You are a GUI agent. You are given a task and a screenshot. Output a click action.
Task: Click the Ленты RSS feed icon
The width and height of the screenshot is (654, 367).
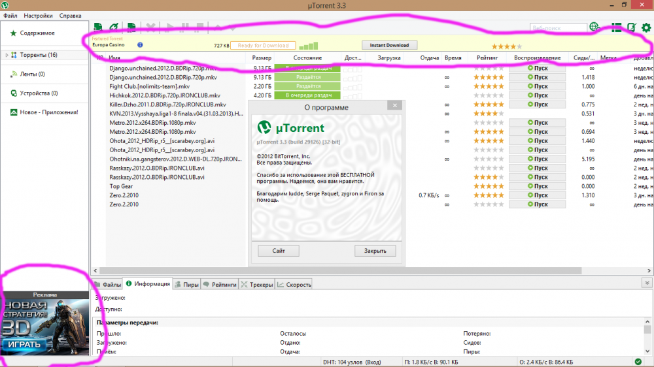pos(14,74)
